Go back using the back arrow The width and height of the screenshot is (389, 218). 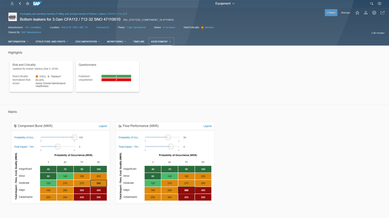(20, 4)
